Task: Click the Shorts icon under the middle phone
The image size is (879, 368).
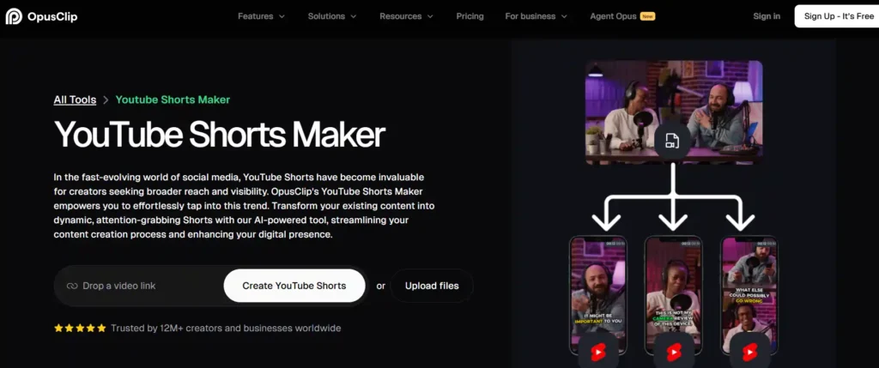Action: (673, 351)
